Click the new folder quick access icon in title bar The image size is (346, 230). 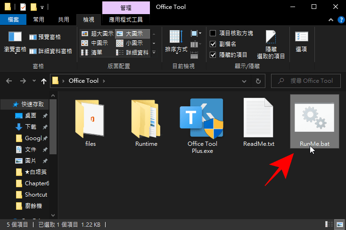(x=33, y=7)
